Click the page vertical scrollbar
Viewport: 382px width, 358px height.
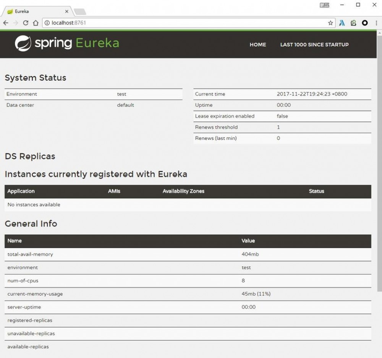tap(379, 163)
